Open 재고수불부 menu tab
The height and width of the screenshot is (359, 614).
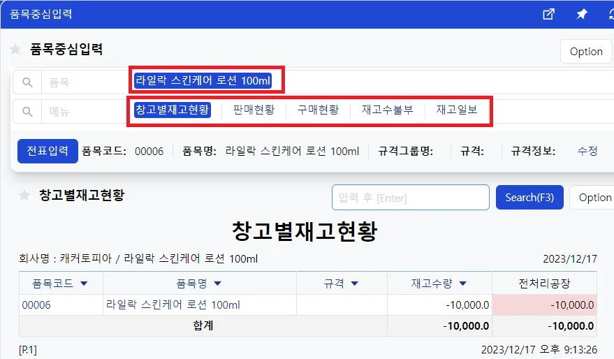387,110
